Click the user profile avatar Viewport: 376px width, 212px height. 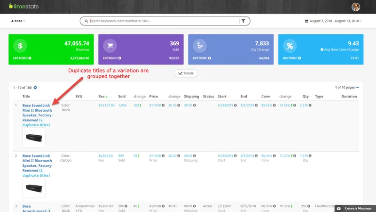[x=356, y=7]
